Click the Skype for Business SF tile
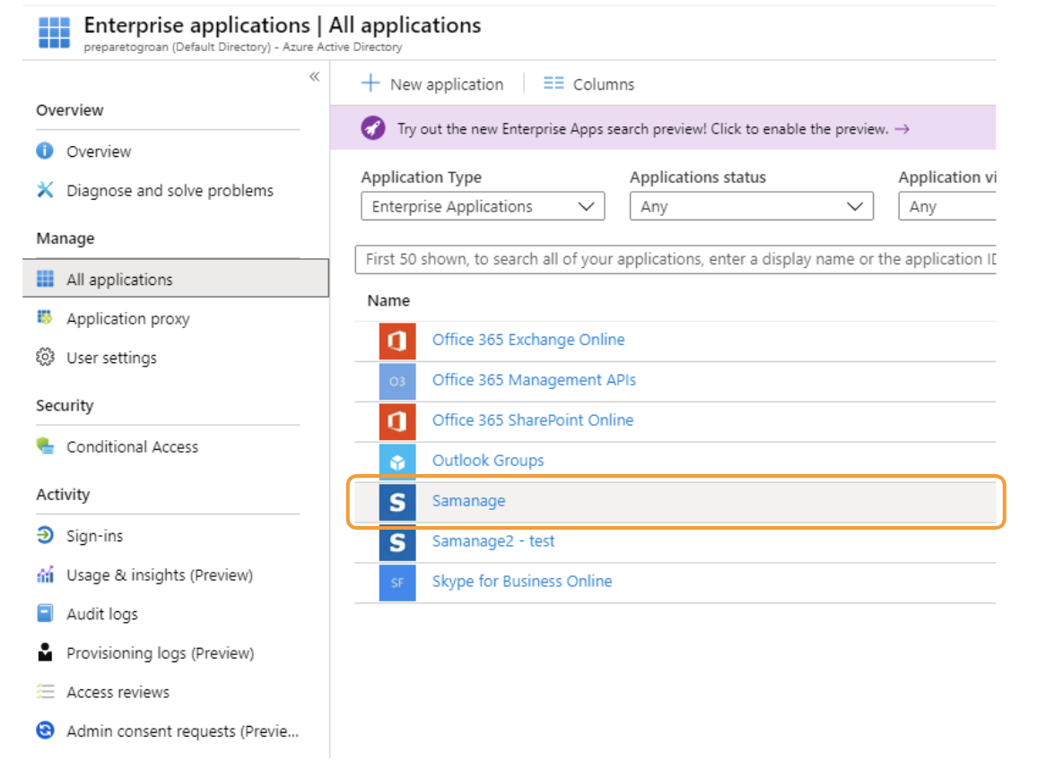Image resolution: width=1046 pixels, height=760 pixels. tap(397, 583)
